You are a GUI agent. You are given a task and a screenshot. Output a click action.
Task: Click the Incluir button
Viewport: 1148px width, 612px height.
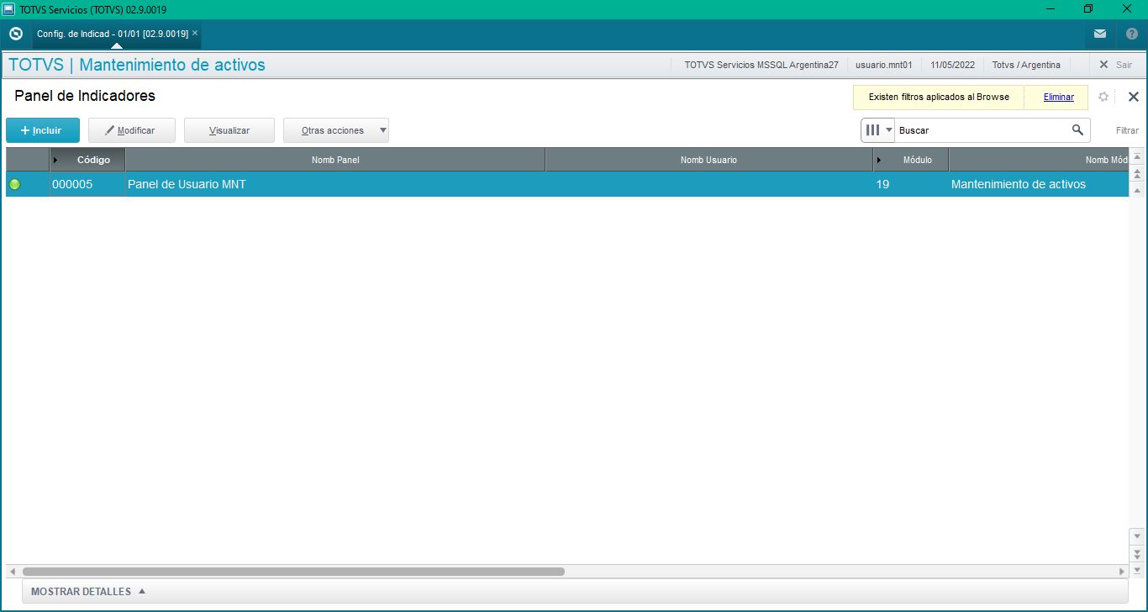43,130
